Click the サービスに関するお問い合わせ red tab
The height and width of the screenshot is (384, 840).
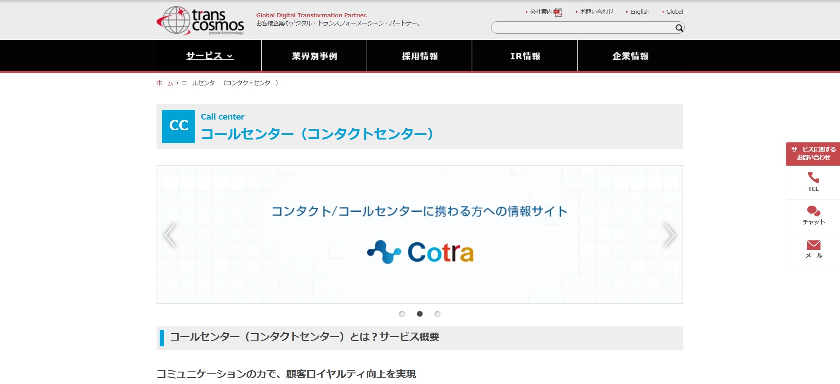click(813, 154)
